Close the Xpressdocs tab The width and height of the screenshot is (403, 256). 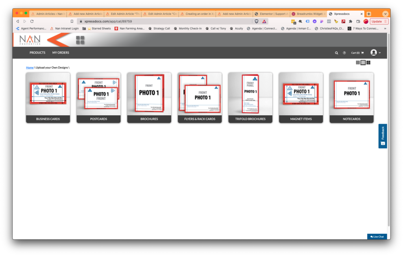click(x=362, y=14)
